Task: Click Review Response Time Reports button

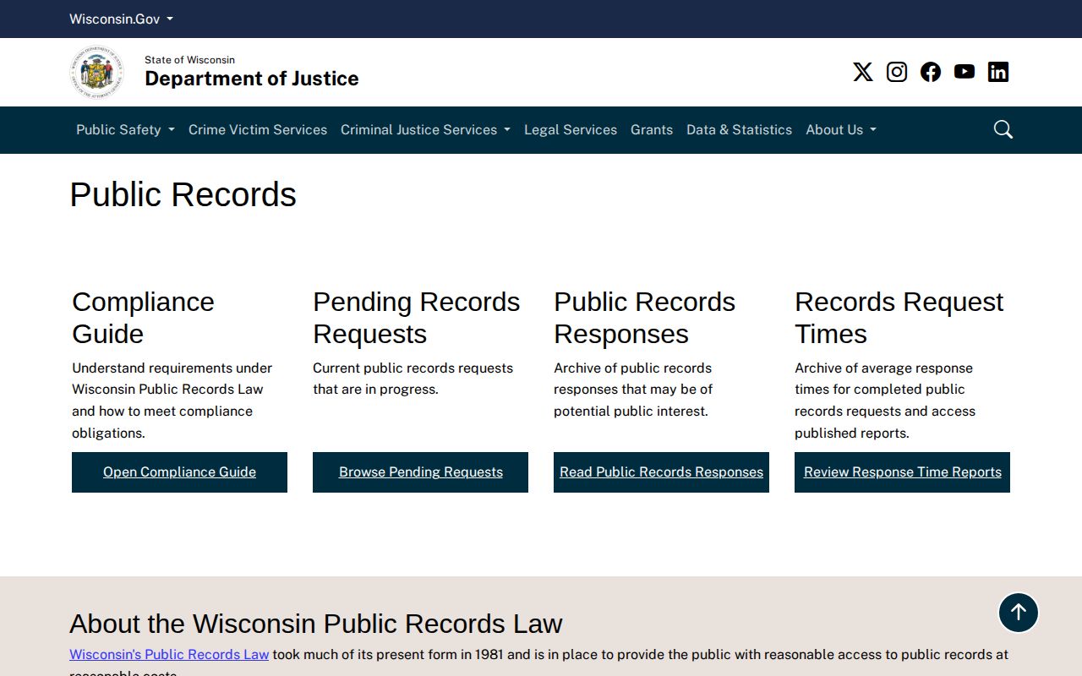Action: tap(902, 472)
